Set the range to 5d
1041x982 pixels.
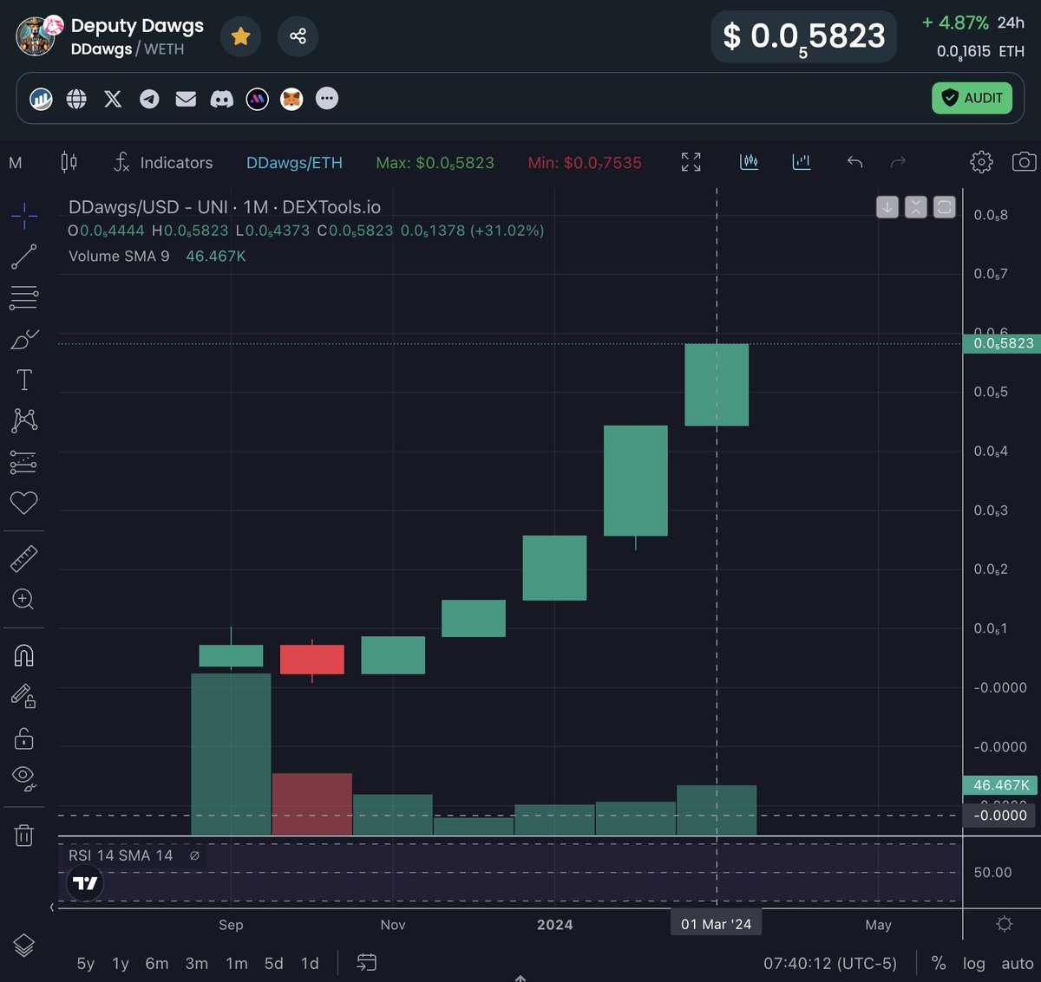coord(274,964)
